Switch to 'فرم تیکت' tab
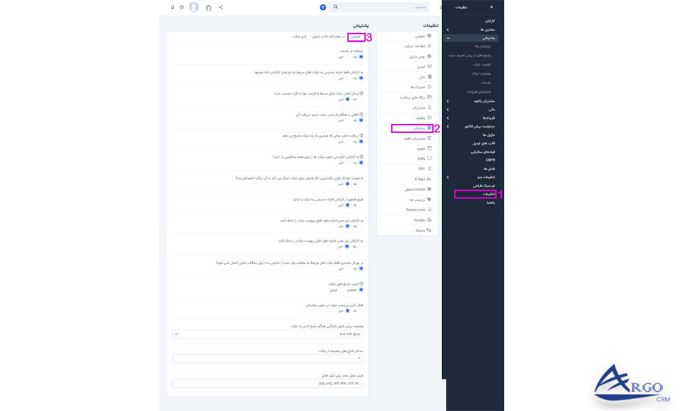 [299, 36]
